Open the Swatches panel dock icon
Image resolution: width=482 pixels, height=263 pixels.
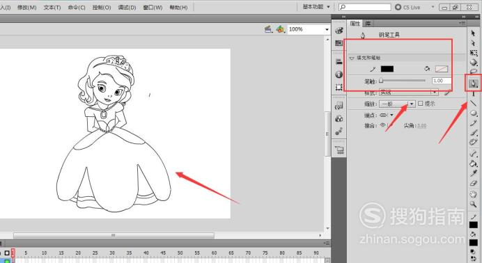click(x=339, y=43)
